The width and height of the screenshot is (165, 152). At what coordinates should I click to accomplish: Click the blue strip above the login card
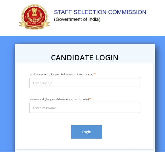point(82,40)
